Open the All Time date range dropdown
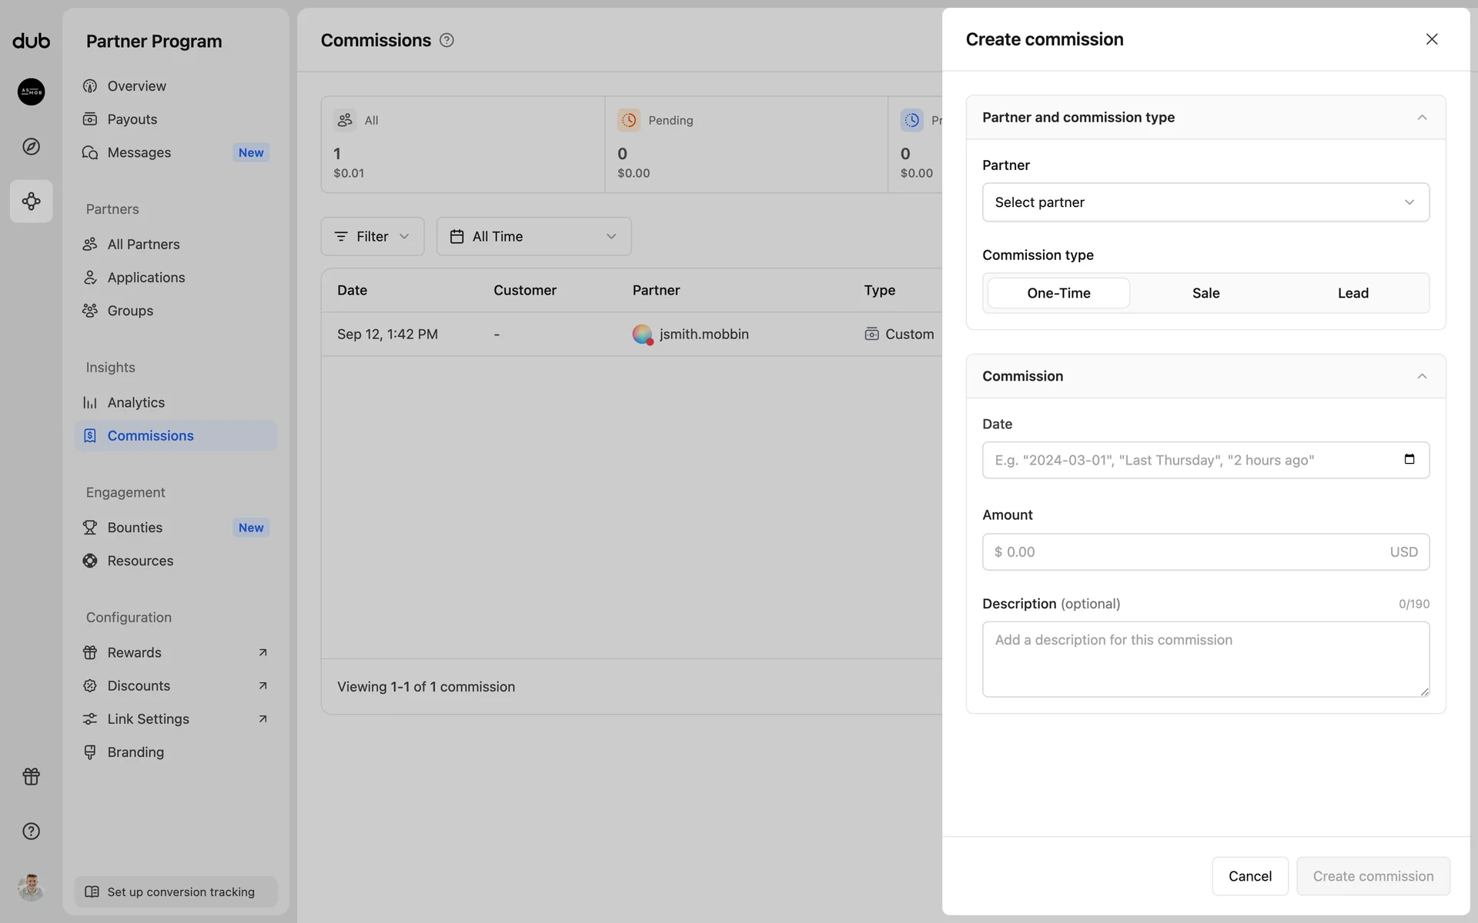The image size is (1478, 923). coord(533,236)
